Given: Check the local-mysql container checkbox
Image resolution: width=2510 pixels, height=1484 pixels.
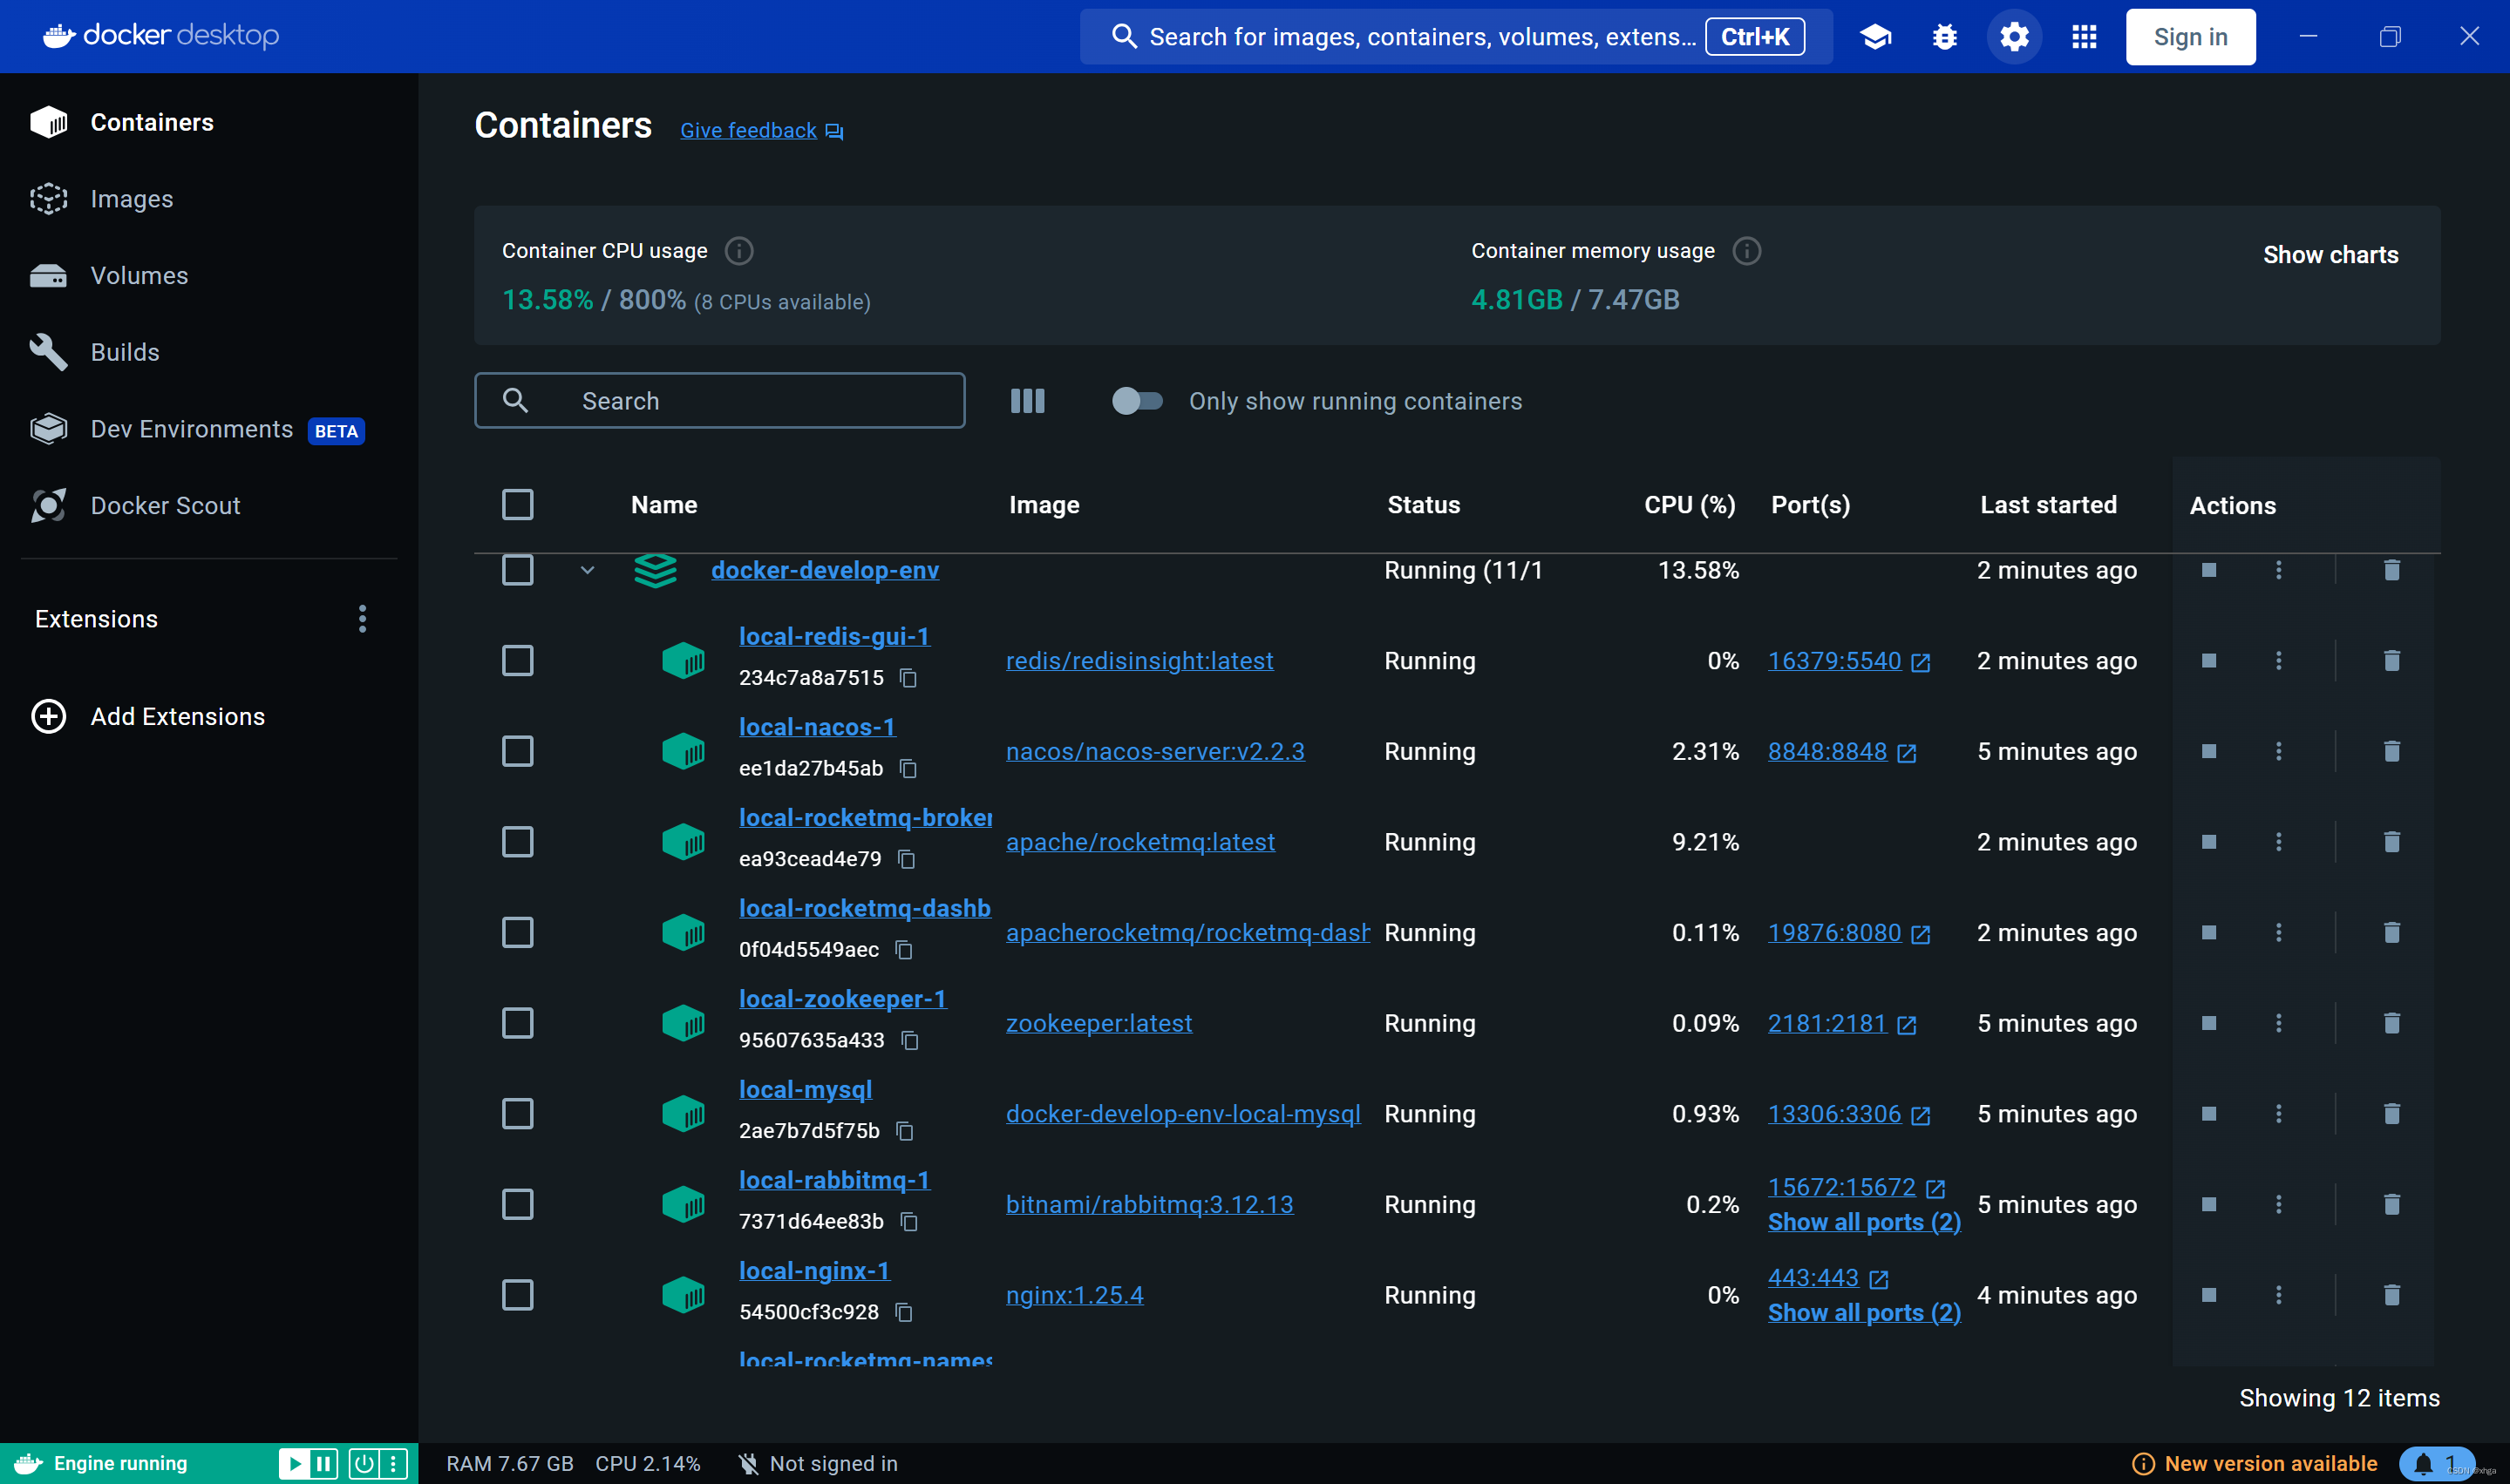Looking at the screenshot, I should click(x=516, y=1113).
